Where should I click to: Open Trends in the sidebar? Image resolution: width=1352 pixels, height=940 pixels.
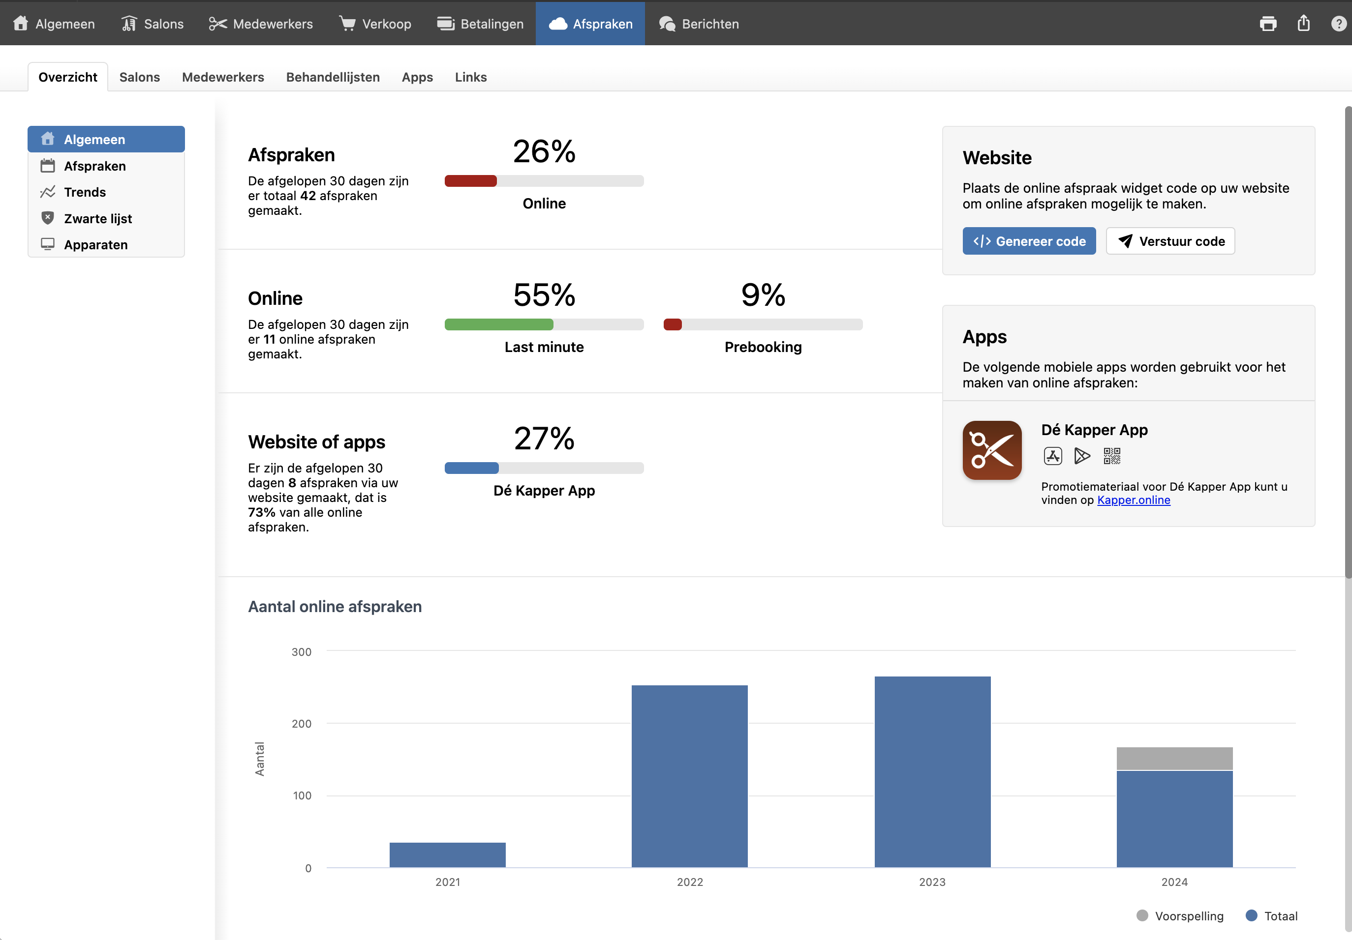[x=85, y=192]
